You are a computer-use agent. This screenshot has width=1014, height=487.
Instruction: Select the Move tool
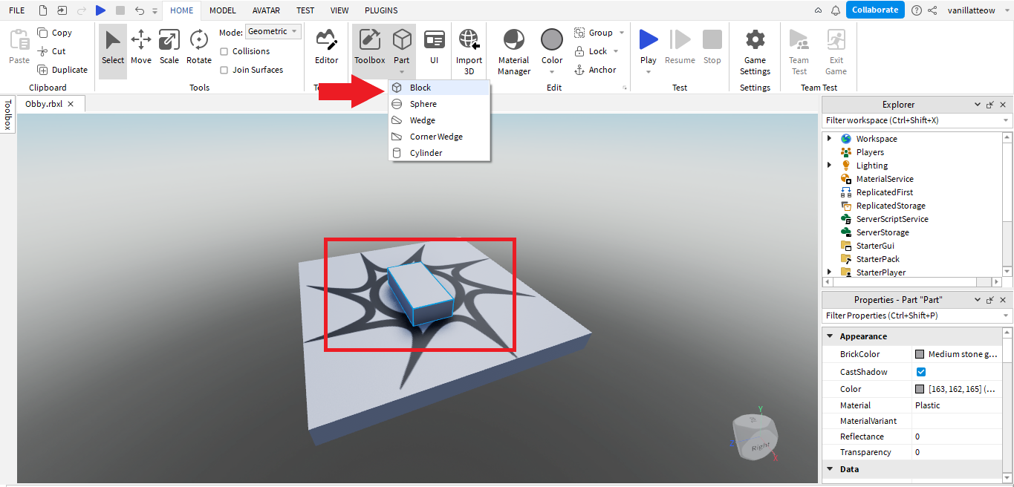click(140, 46)
